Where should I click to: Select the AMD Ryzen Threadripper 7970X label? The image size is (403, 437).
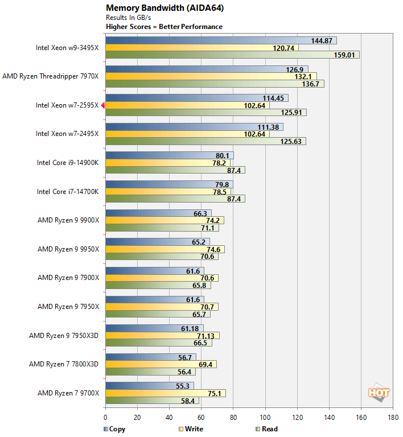51,76
